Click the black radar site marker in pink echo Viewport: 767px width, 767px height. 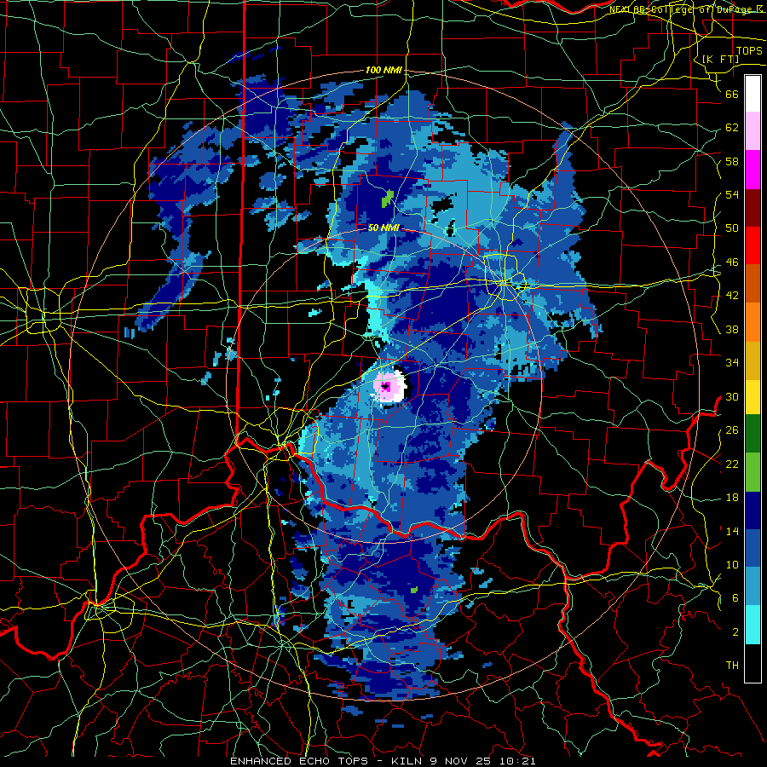(385, 387)
